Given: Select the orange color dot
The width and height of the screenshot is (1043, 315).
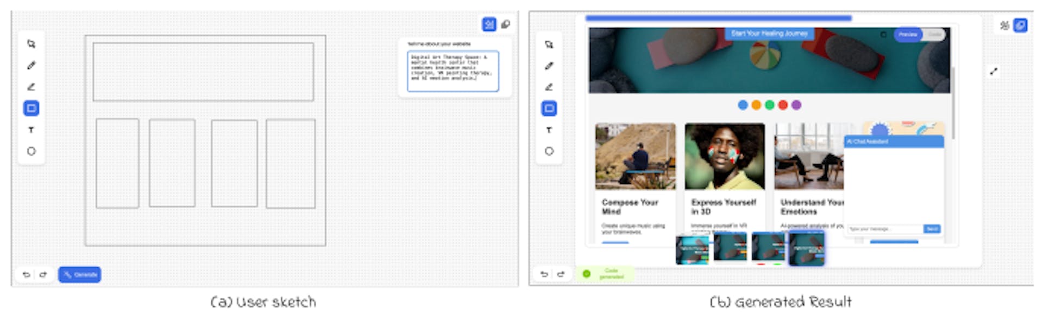Looking at the screenshot, I should point(756,105).
